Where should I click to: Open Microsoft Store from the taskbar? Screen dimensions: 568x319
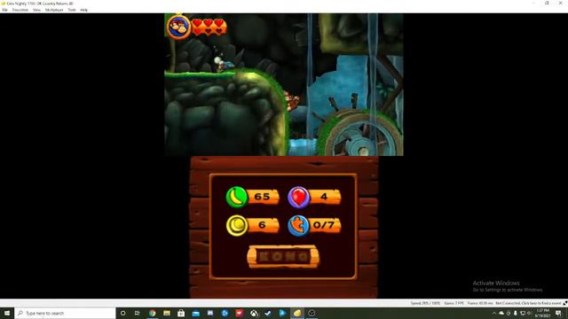pos(181,313)
